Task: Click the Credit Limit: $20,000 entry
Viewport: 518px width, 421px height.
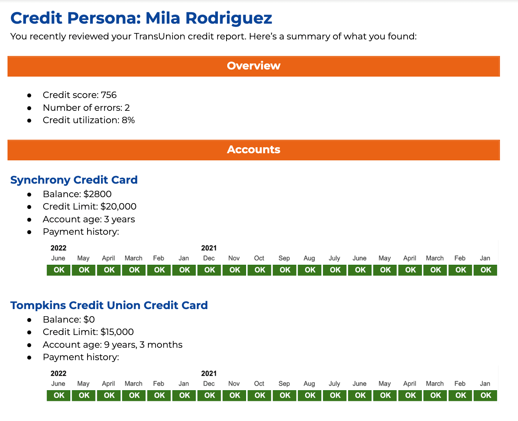Action: click(89, 207)
